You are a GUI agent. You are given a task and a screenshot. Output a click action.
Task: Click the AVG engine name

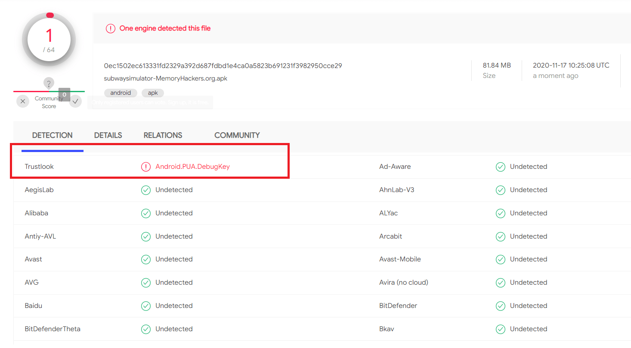32,283
